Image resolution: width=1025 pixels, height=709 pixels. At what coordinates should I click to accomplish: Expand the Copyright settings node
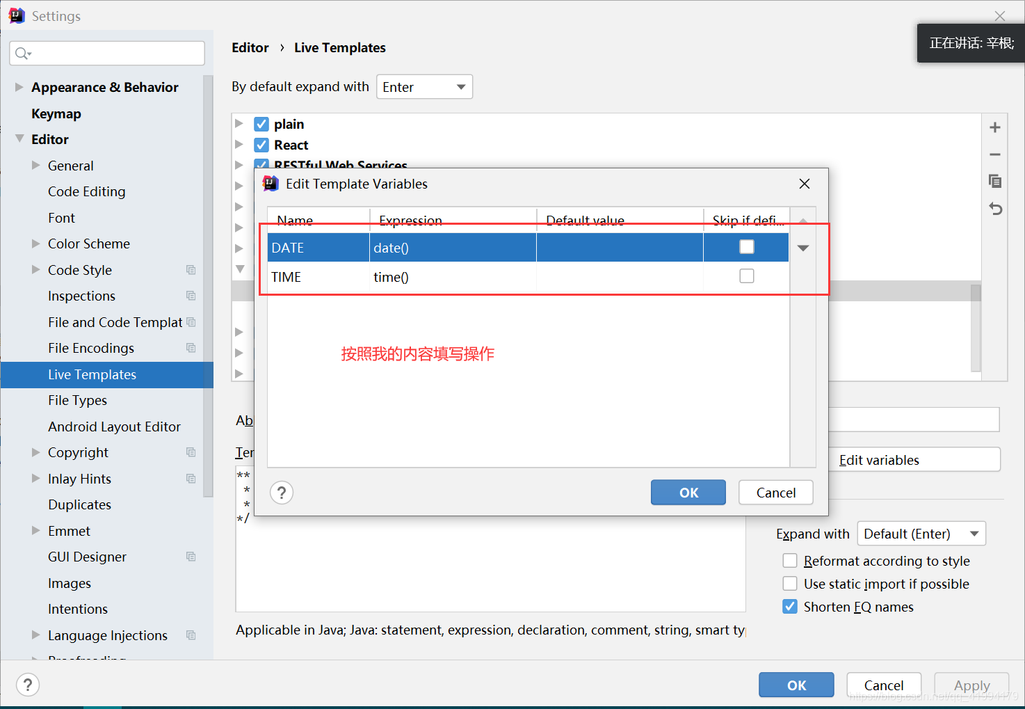(x=36, y=452)
